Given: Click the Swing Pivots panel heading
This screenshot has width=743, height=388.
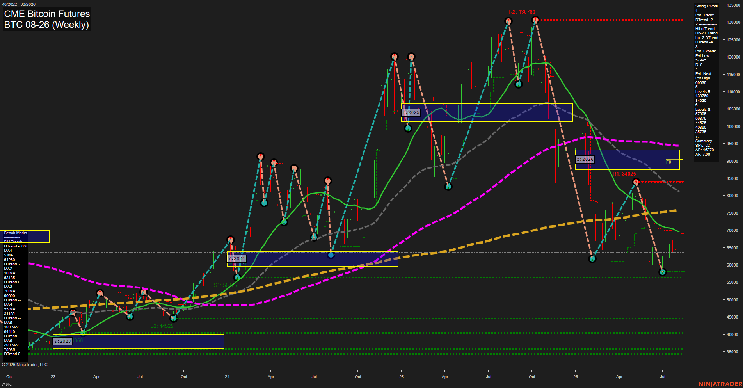Looking at the screenshot, I should click(706, 6).
